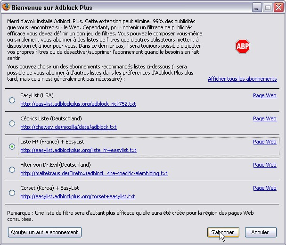This screenshot has width=286, height=245.
Task: Minimize the Adblock Plus welcome window
Action: tap(257, 8)
